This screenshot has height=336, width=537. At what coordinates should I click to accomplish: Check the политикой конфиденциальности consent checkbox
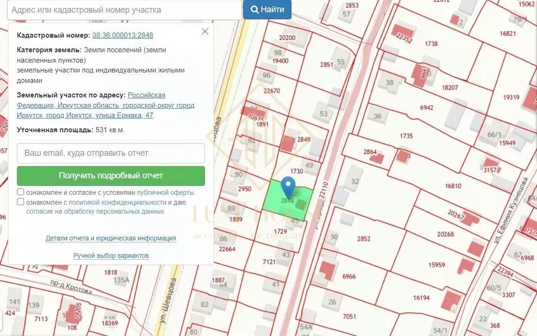pyautogui.click(x=20, y=201)
